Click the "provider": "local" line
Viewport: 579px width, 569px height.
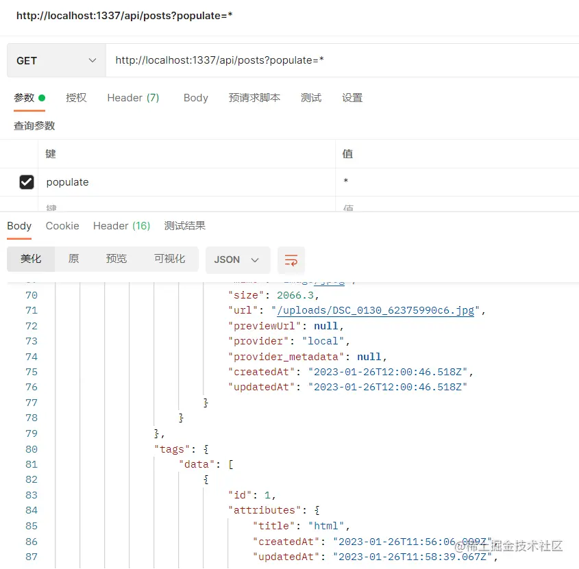click(288, 341)
